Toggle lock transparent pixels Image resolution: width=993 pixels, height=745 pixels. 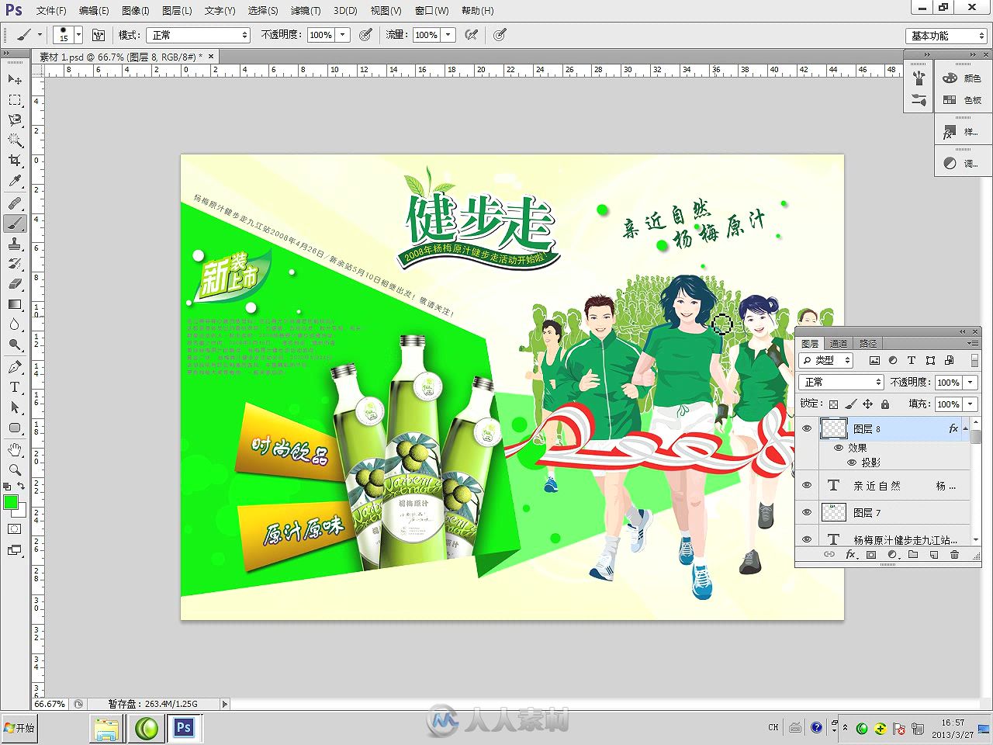pyautogui.click(x=833, y=404)
